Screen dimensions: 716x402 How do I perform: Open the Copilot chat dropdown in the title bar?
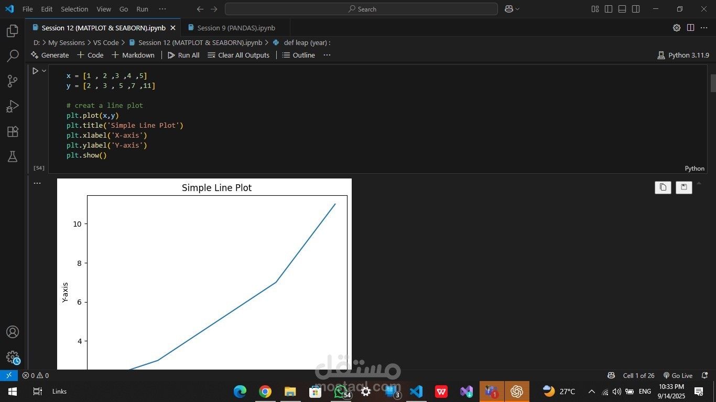coord(512,9)
